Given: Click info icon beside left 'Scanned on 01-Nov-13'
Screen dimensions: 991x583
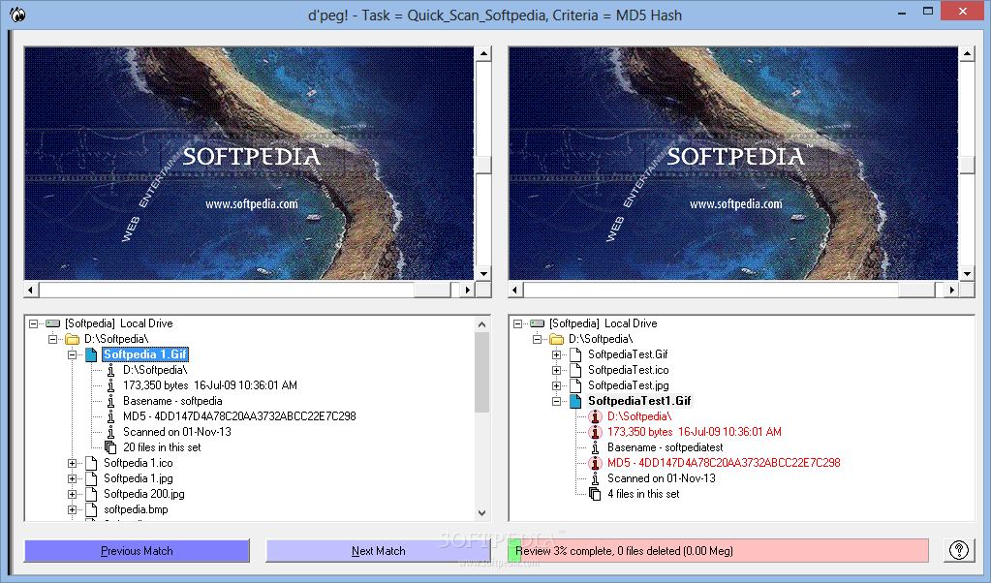Looking at the screenshot, I should pos(110,432).
